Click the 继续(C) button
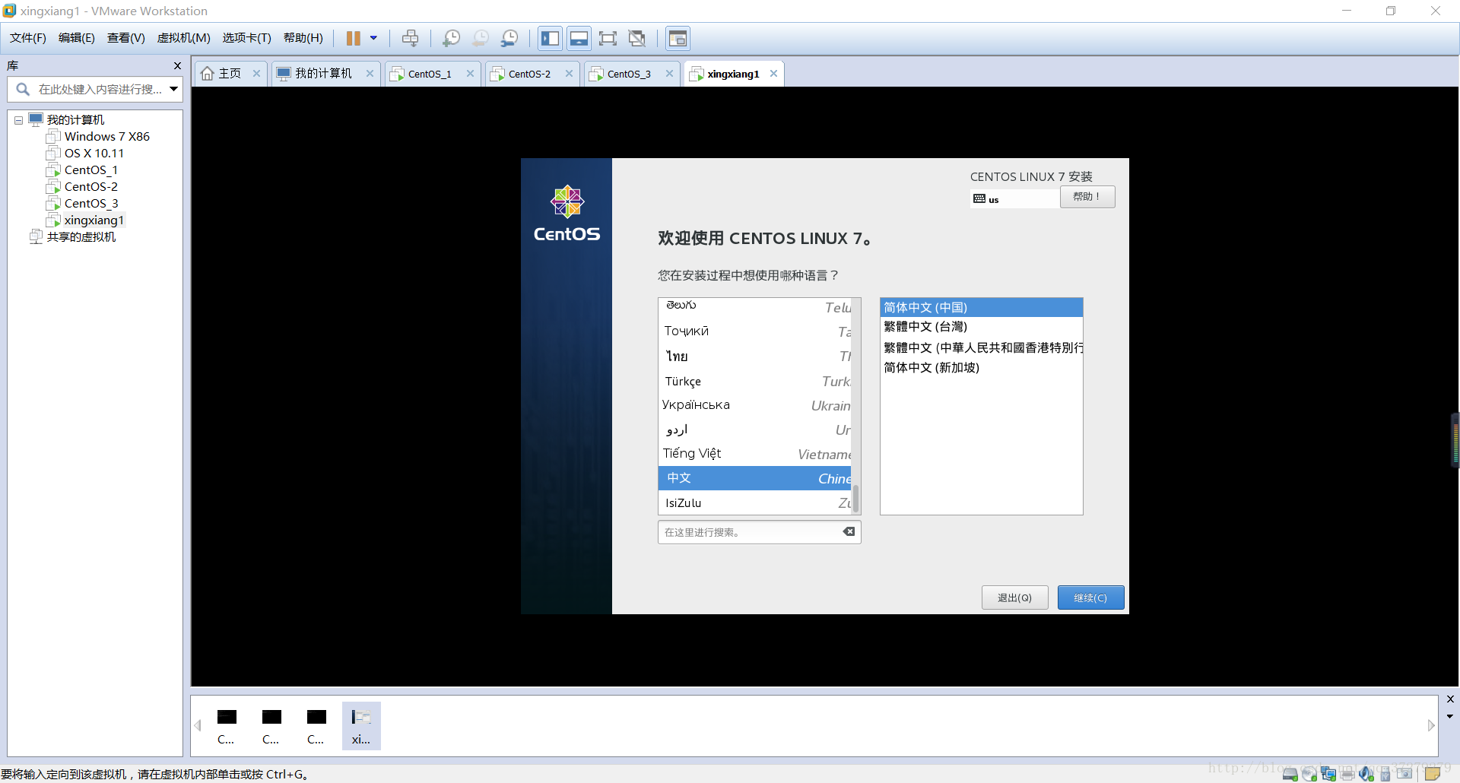This screenshot has width=1460, height=783. pos(1090,598)
